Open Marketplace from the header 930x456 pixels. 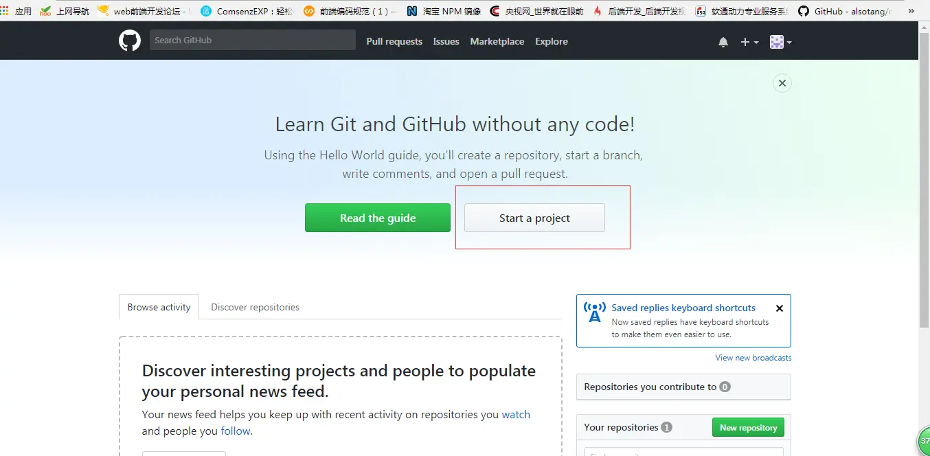pyautogui.click(x=497, y=41)
